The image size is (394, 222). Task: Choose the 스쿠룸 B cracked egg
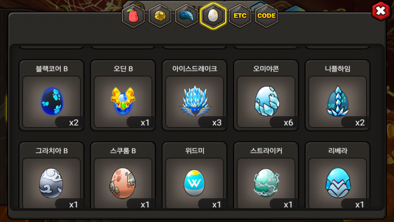(x=123, y=175)
